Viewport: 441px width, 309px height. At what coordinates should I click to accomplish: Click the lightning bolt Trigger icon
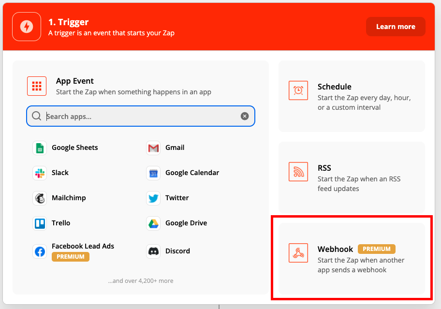(x=27, y=27)
